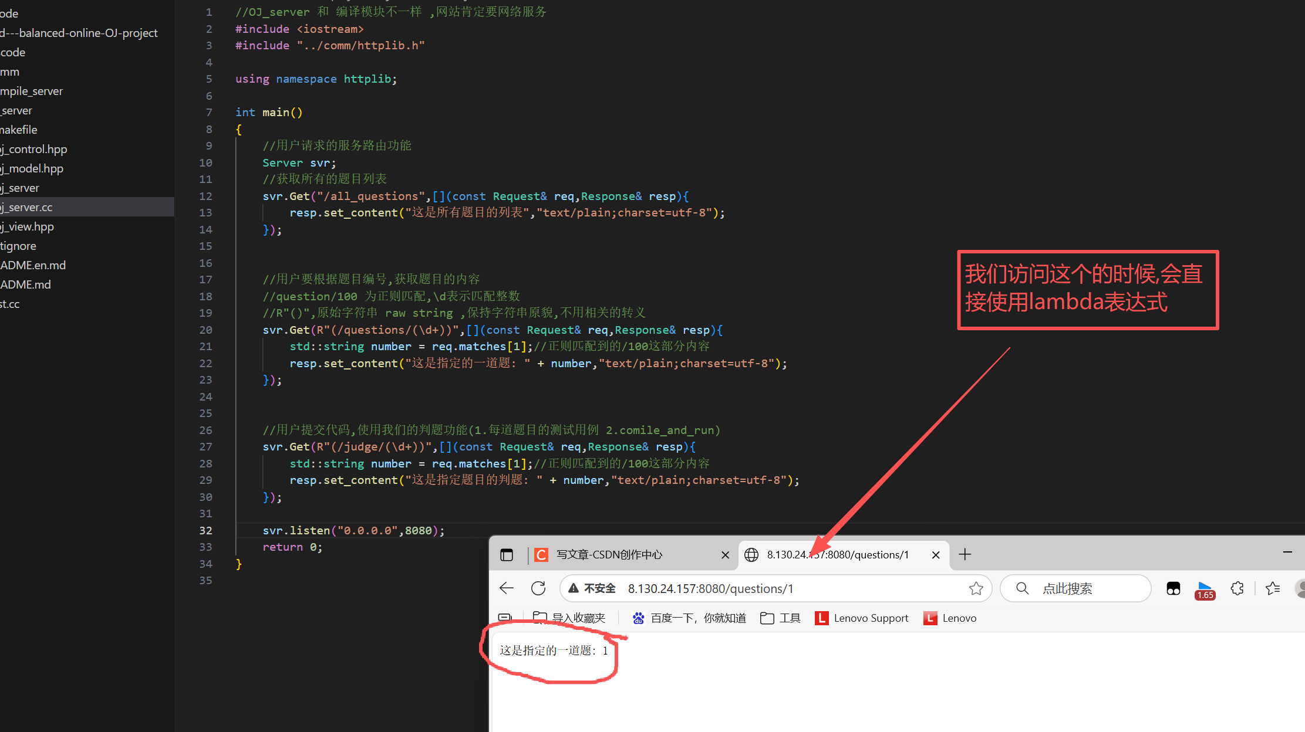Open 百度一下，你就知道 bookmark
Viewport: 1305px width, 732px height.
point(689,618)
